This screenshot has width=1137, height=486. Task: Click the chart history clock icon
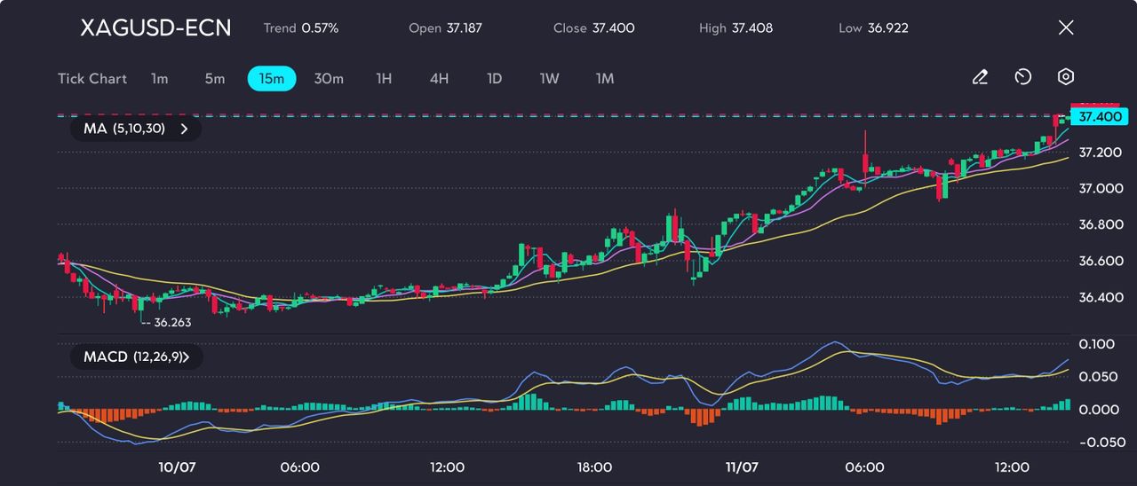pyautogui.click(x=1022, y=78)
